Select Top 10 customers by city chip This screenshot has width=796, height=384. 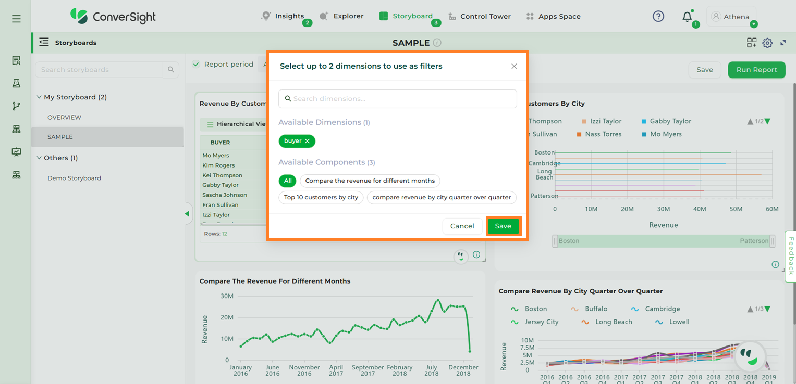point(321,197)
